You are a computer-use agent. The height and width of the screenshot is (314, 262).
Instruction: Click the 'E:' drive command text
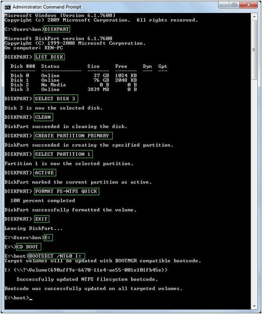47,237
